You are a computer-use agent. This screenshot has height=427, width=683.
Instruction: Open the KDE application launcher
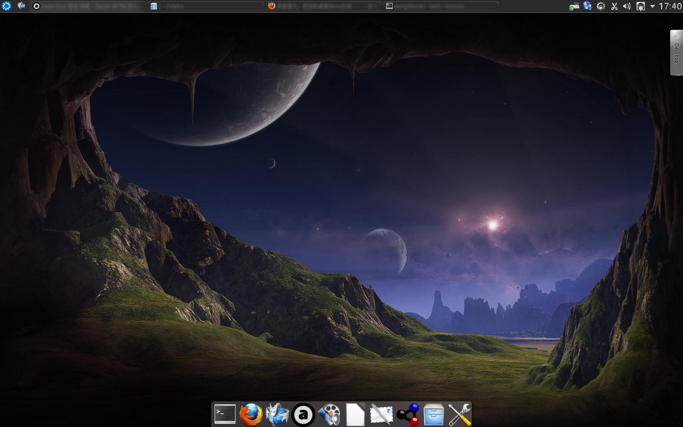click(x=6, y=6)
